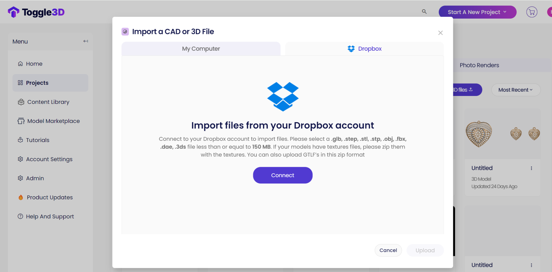Viewport: 552px width, 272px height.
Task: Click the Model Marketplace store icon
Action: pyautogui.click(x=21, y=121)
